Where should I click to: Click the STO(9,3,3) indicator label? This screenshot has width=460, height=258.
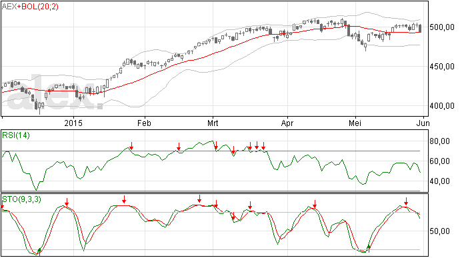pyautogui.click(x=21, y=199)
